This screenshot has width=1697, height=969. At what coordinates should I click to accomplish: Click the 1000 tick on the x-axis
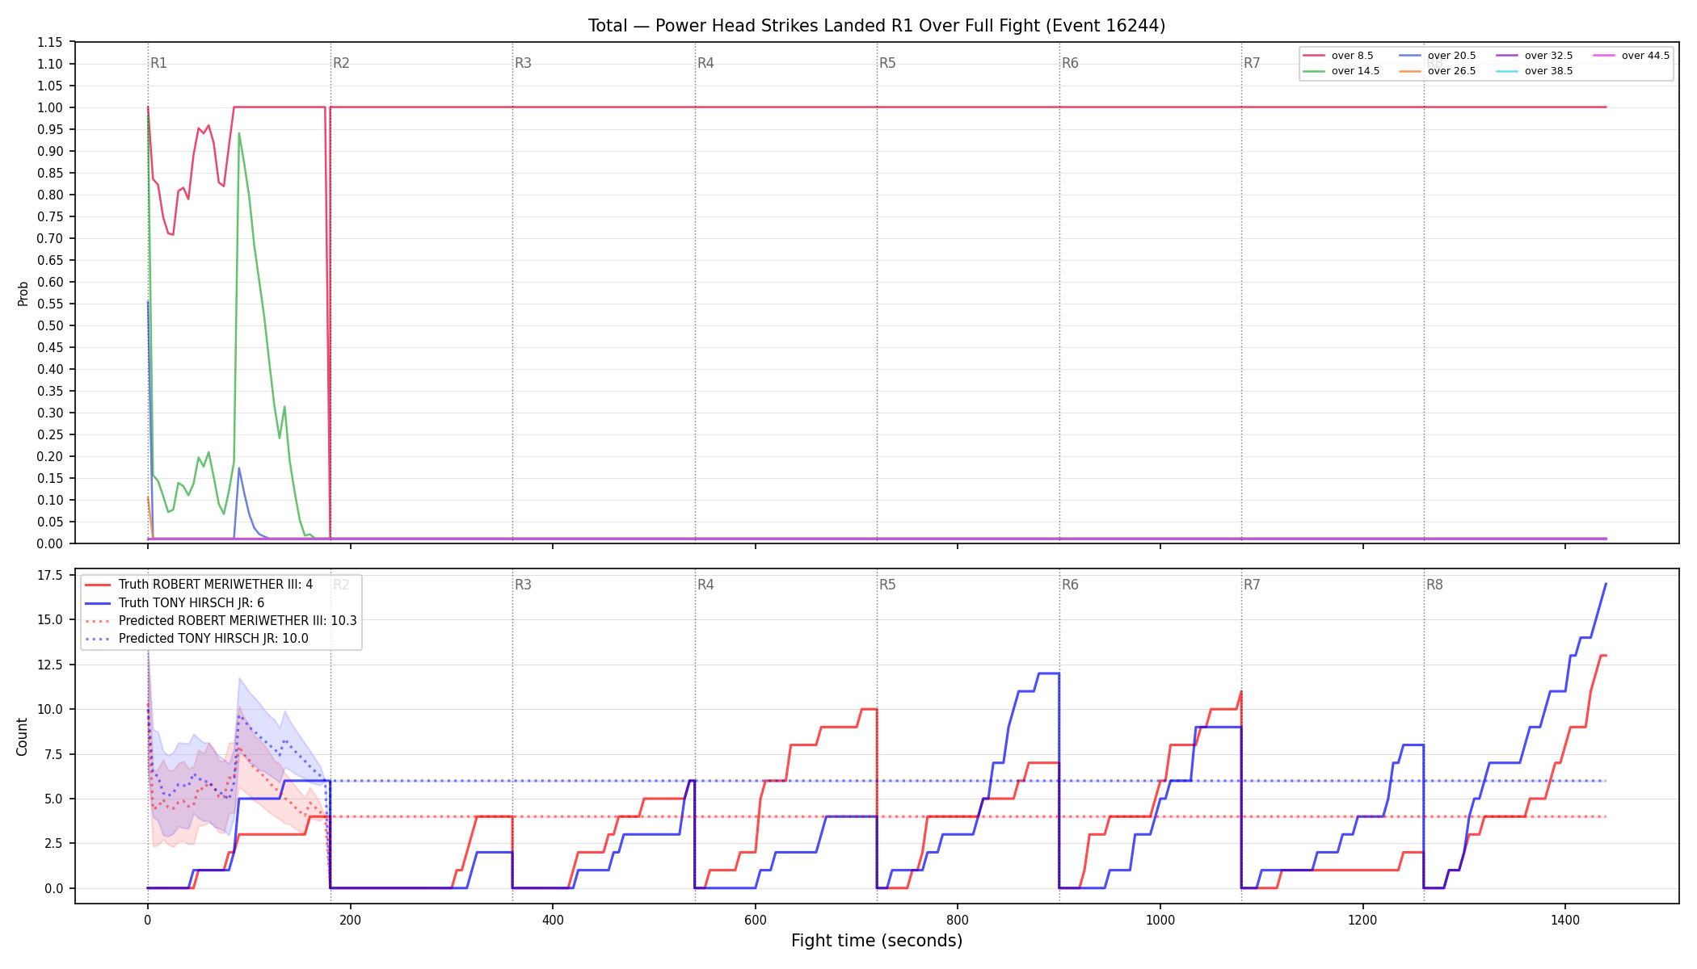(x=1160, y=920)
